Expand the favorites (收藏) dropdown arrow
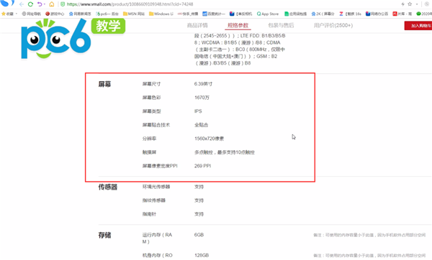The width and height of the screenshot is (432, 260). pos(17,14)
